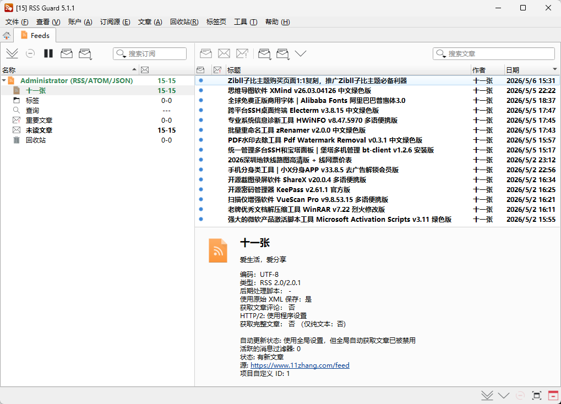Fetch all feeds using double-arrow toolbar icon

click(x=12, y=54)
